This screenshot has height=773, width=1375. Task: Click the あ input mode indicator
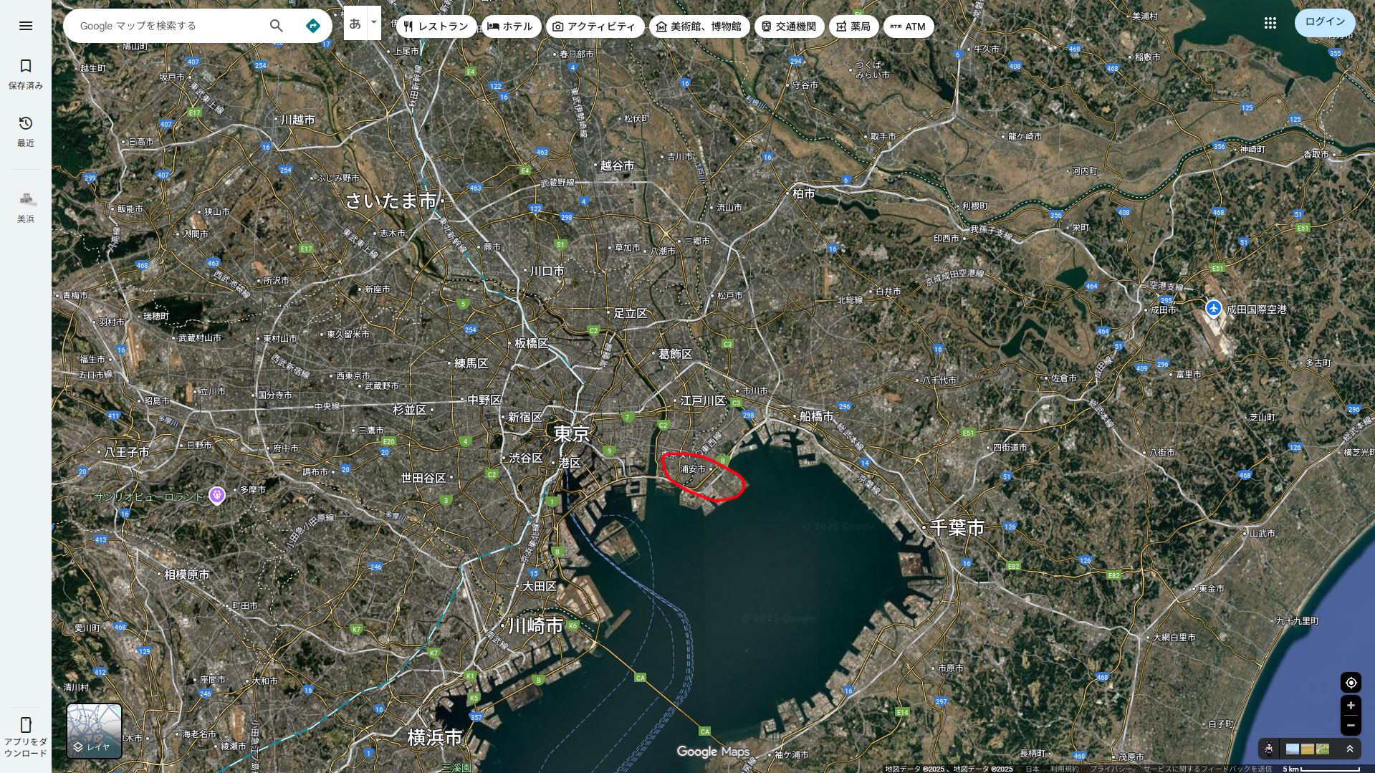pos(355,24)
